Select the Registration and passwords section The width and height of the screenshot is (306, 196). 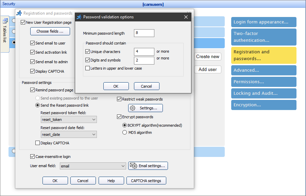(x=263, y=55)
